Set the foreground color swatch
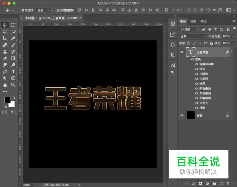Screen dimensions: 237x187 tap(7, 100)
